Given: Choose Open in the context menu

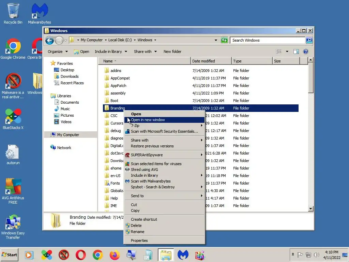Looking at the screenshot, I should (164, 114).
